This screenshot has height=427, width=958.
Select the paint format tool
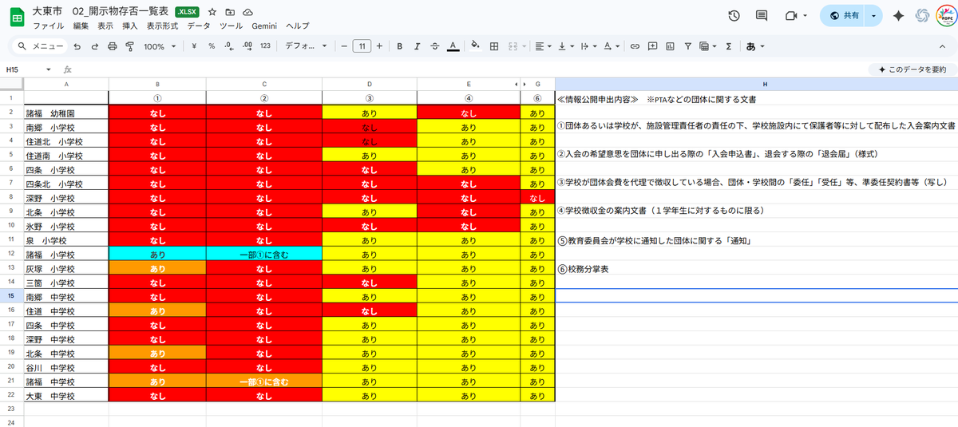pyautogui.click(x=129, y=46)
